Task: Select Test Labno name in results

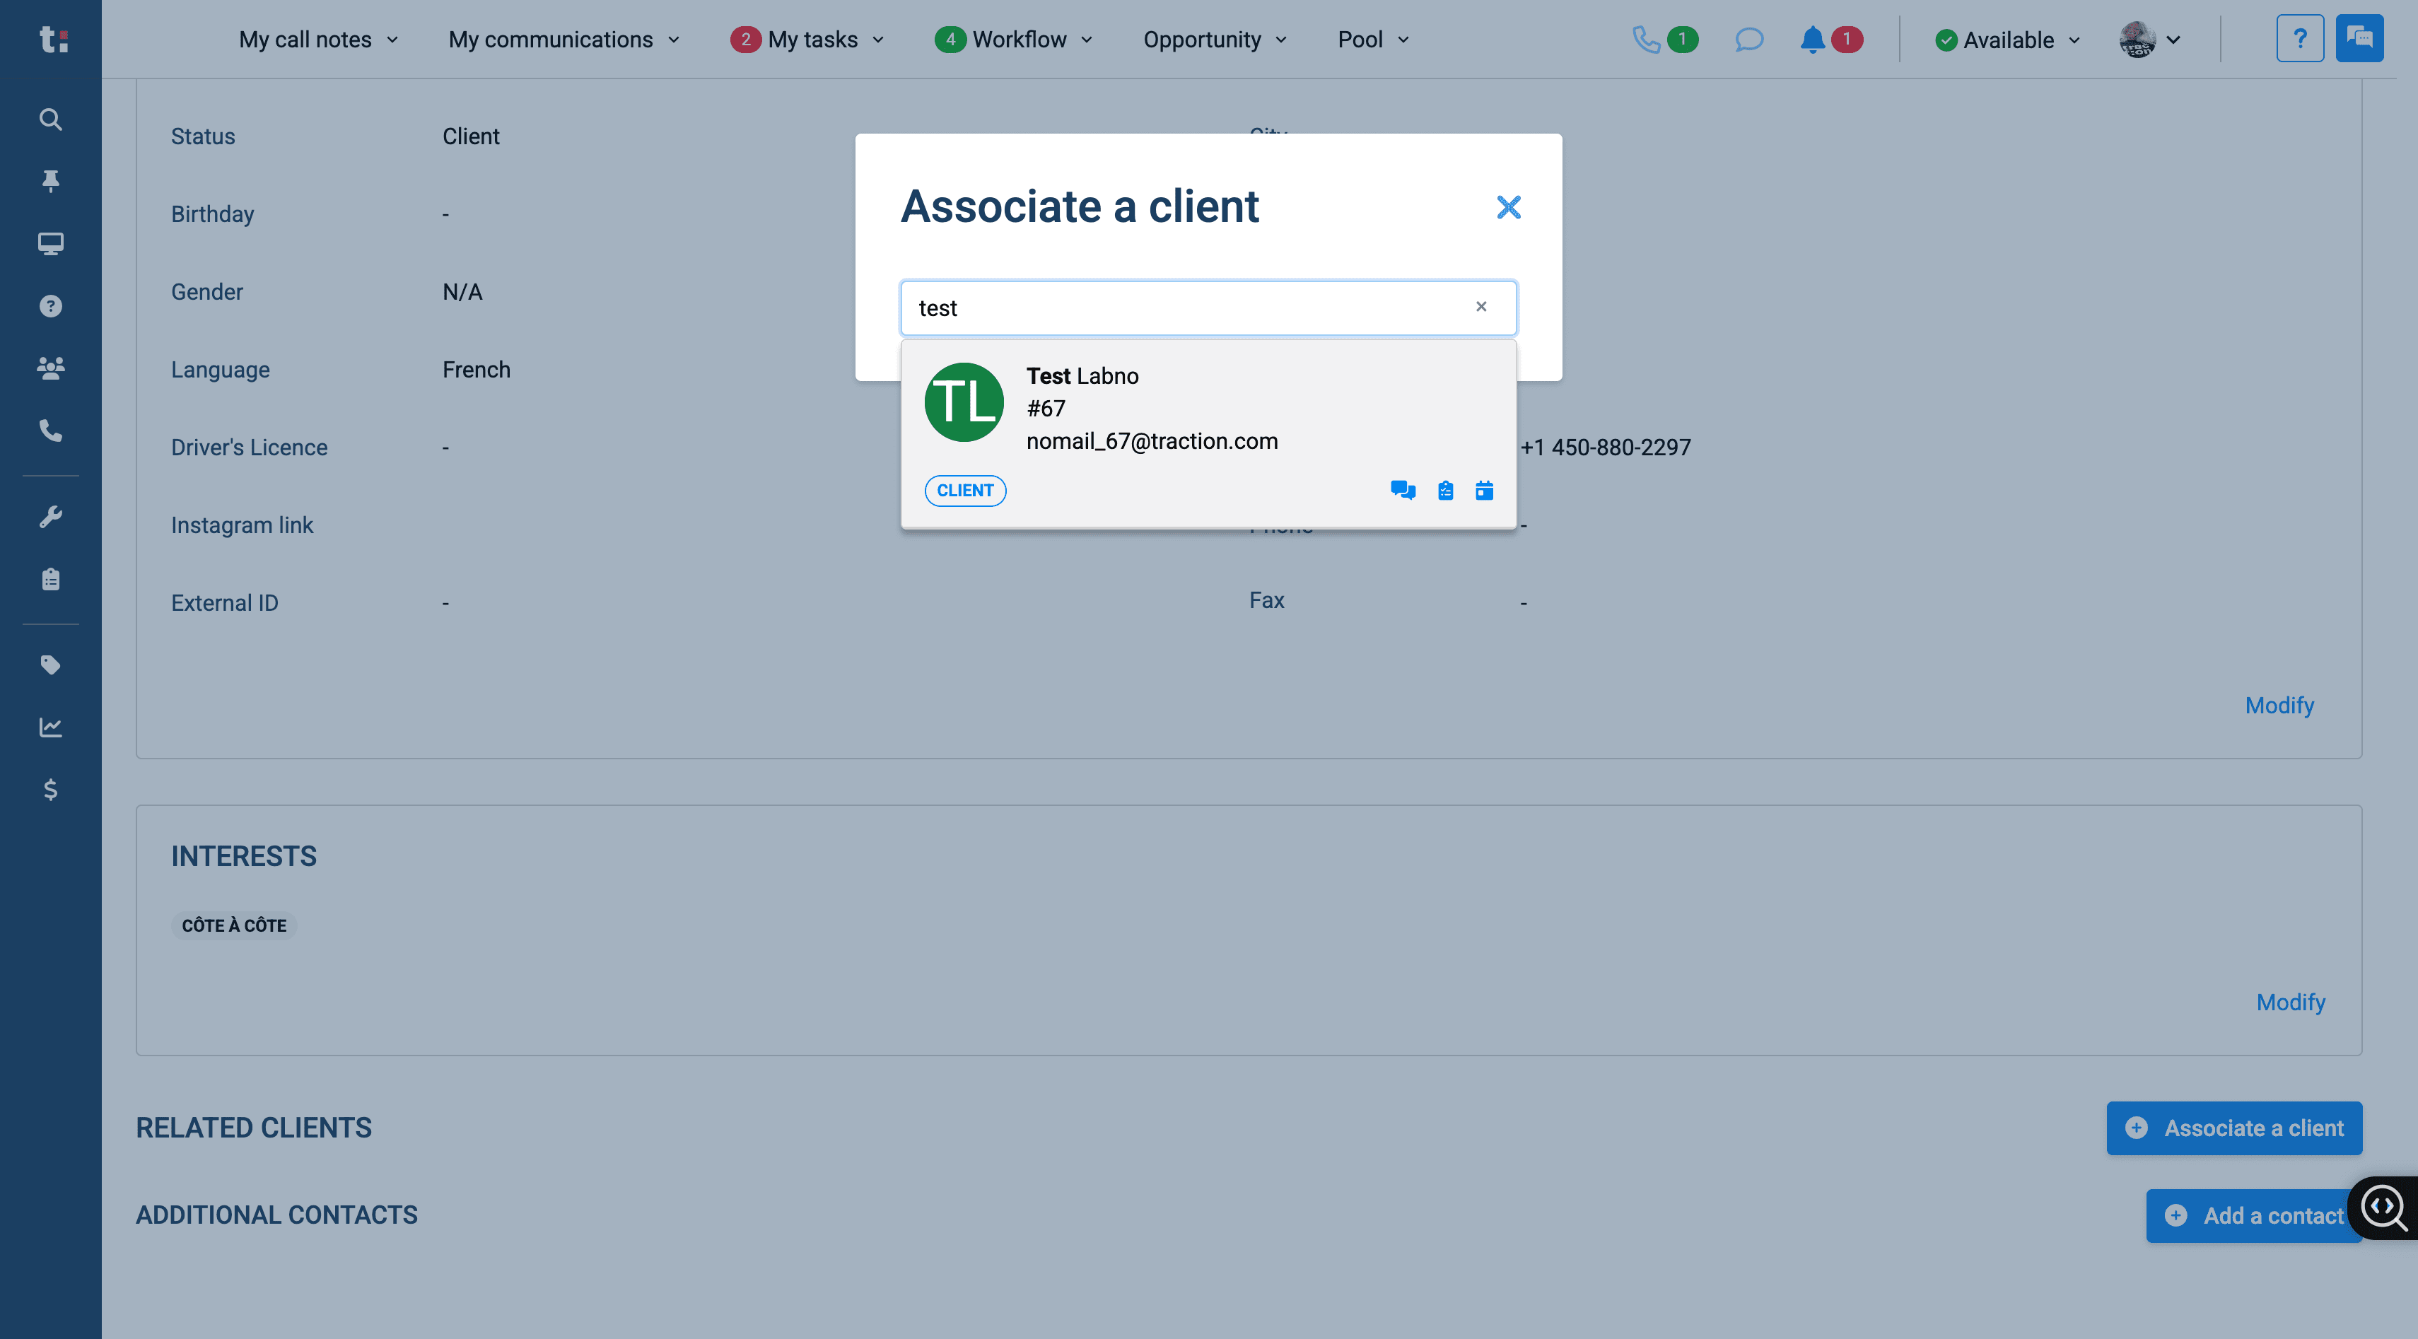Action: click(1082, 375)
